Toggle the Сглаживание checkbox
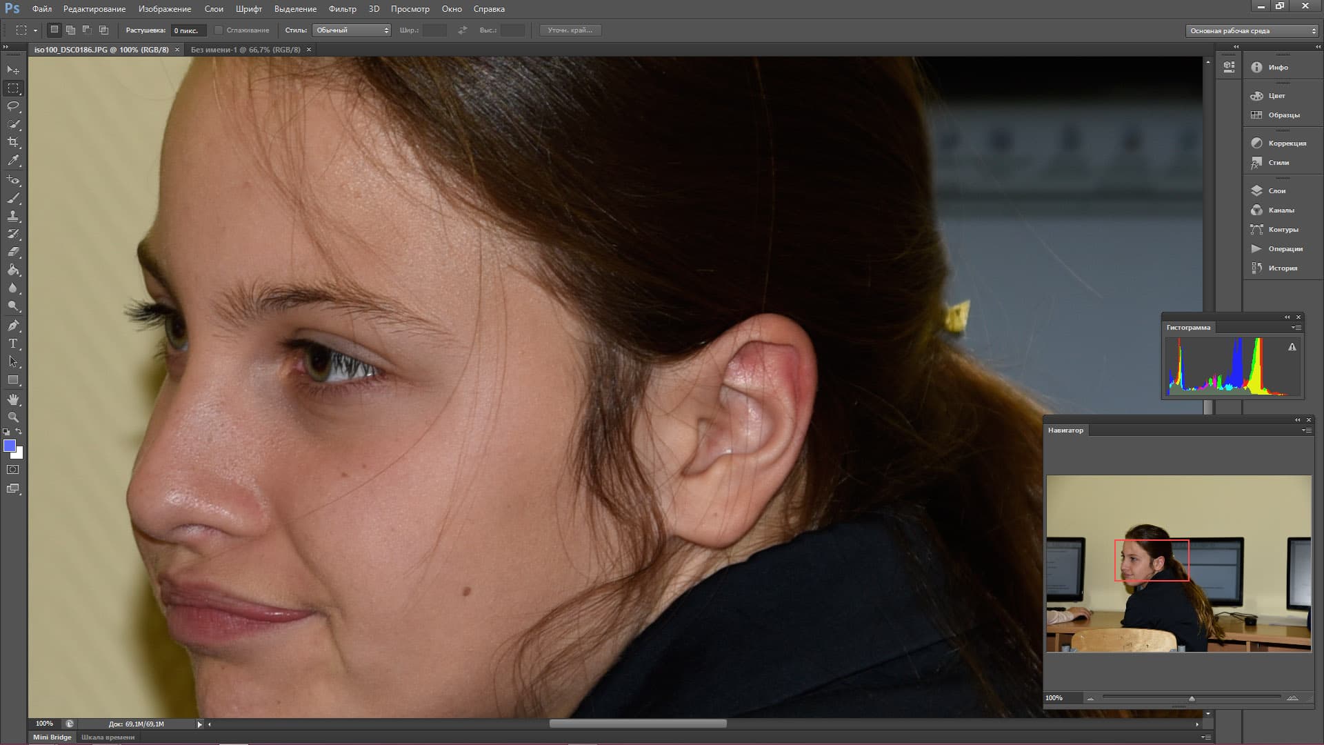The image size is (1324, 745). [x=219, y=30]
